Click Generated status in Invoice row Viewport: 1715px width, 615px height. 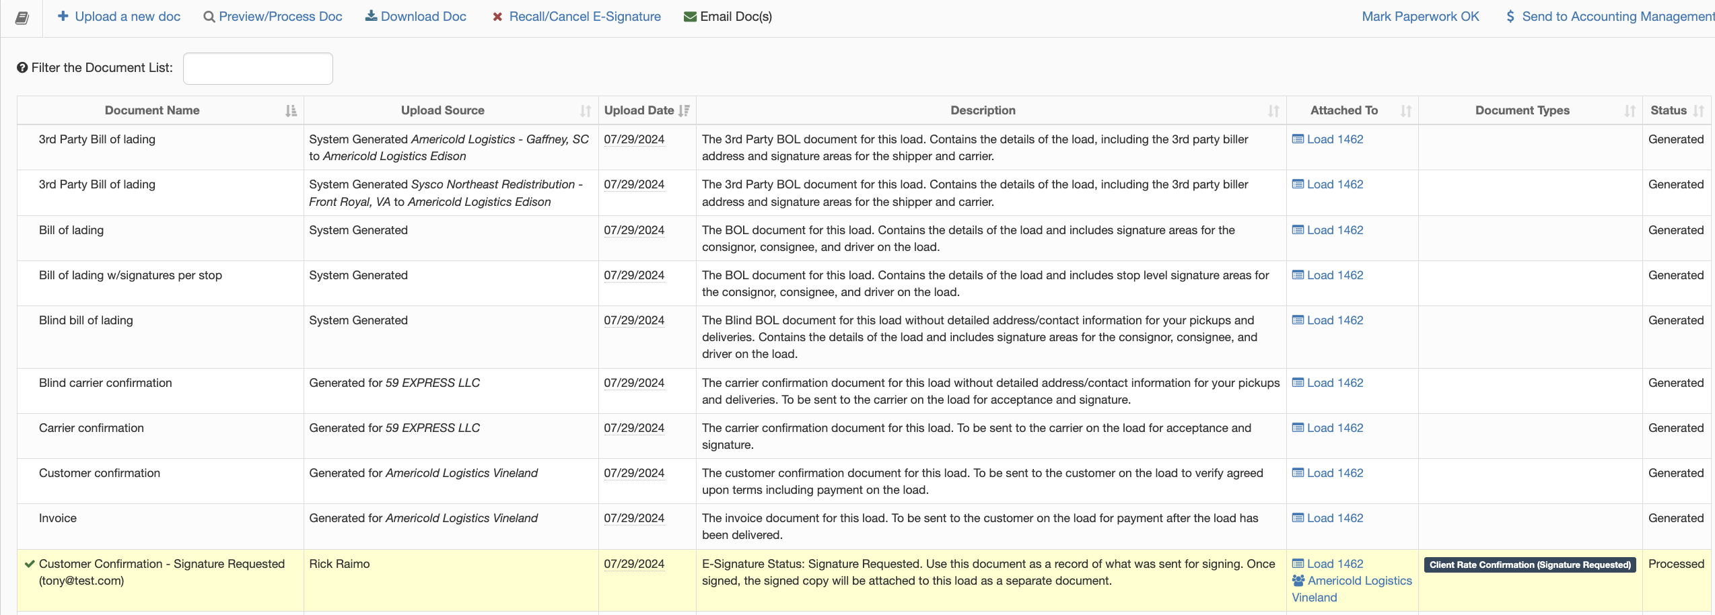coord(1676,518)
